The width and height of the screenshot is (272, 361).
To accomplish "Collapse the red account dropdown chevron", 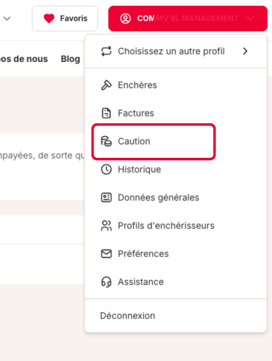I will [250, 19].
